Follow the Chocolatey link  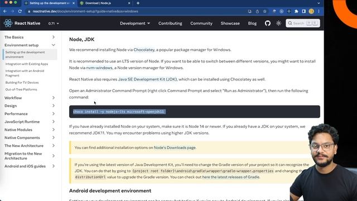[x=144, y=50]
